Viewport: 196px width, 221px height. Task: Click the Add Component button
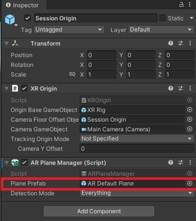point(99,211)
